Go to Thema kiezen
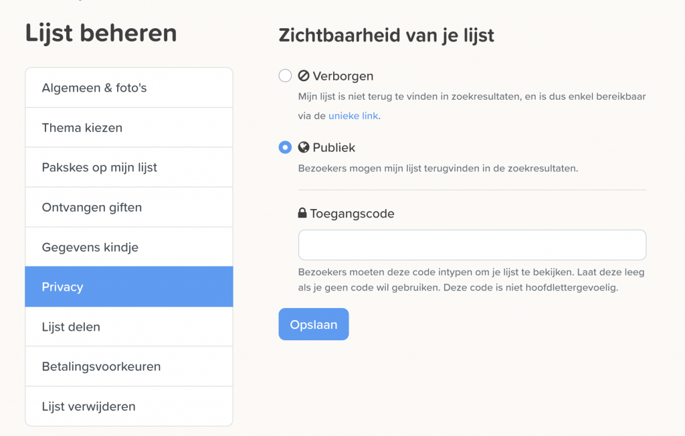685x436 pixels. coord(129,128)
